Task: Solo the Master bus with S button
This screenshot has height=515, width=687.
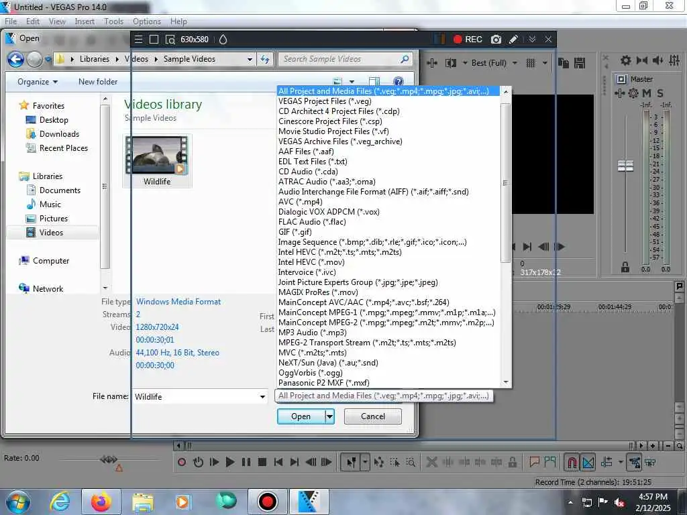Action: [x=660, y=93]
